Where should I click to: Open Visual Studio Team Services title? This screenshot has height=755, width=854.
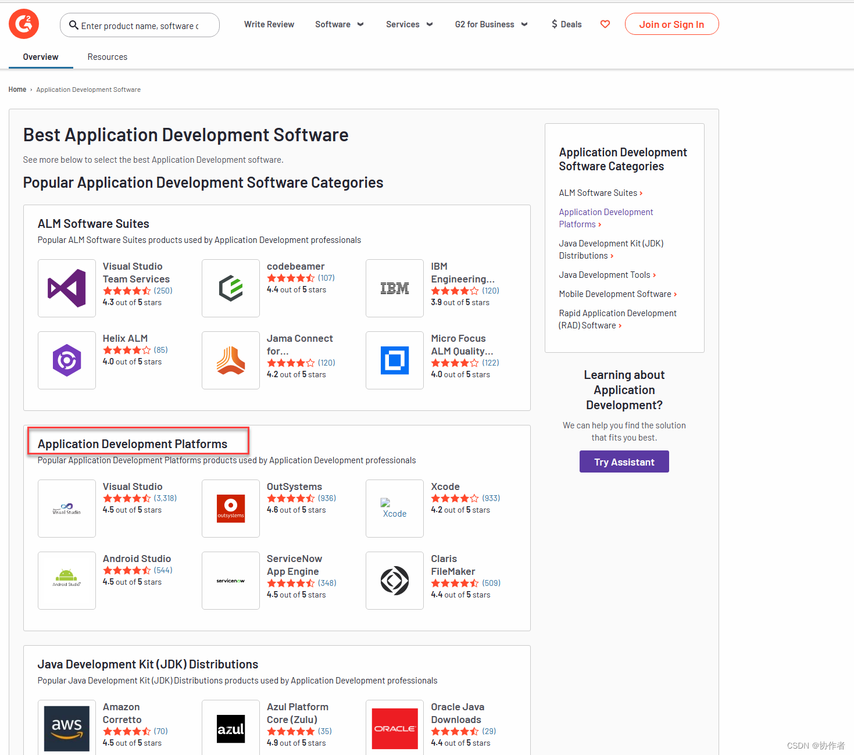click(x=136, y=273)
